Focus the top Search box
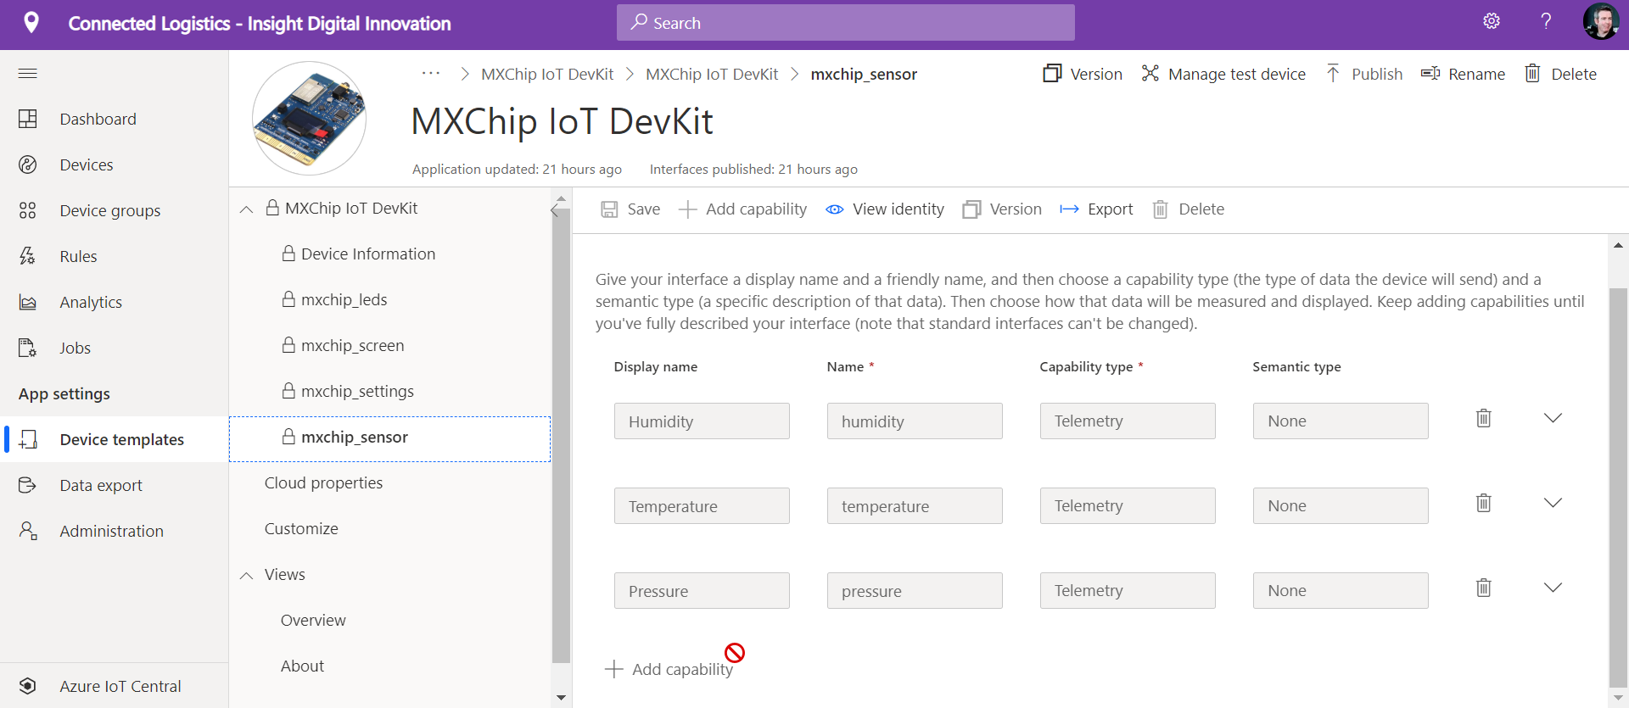The image size is (1629, 708). [845, 23]
